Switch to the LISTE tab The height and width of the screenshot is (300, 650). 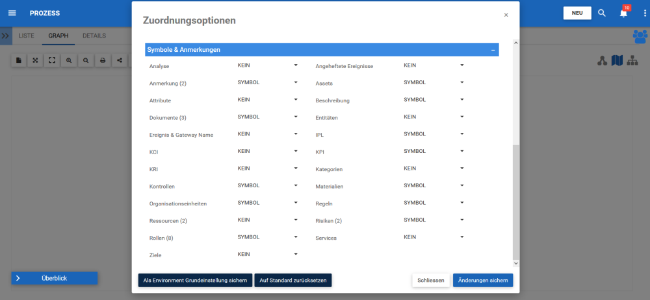[x=27, y=36]
